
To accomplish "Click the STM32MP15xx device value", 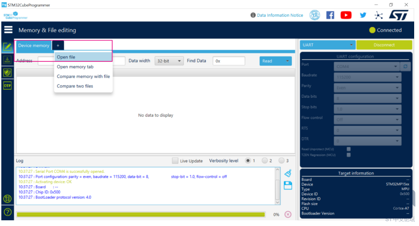I will [397, 184].
